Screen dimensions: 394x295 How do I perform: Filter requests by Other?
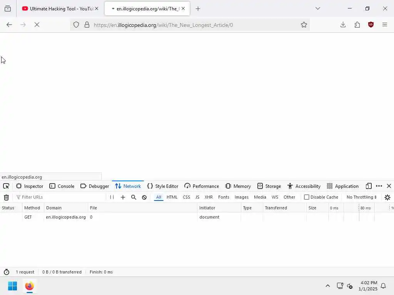289,197
